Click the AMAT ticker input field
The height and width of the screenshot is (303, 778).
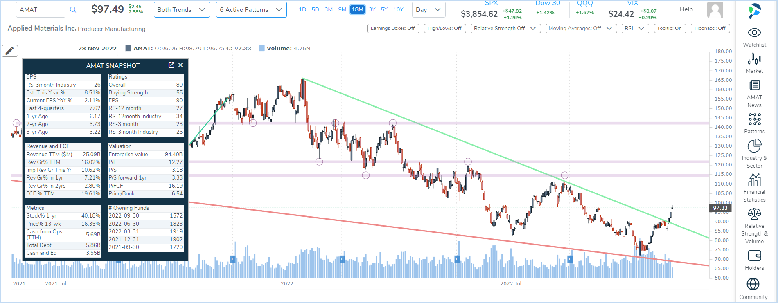point(41,10)
